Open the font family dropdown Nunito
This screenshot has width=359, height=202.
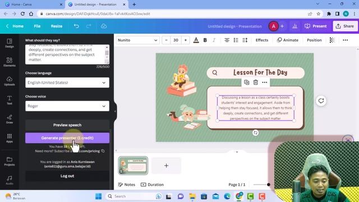click(x=137, y=40)
